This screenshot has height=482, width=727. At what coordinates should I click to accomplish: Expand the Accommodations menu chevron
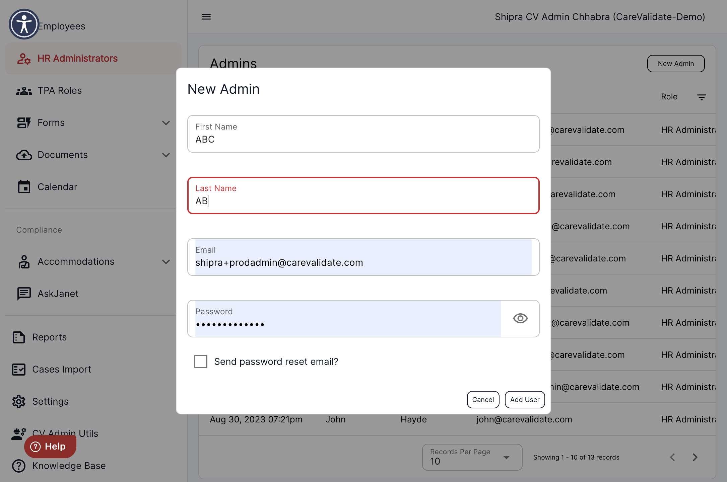(x=166, y=262)
